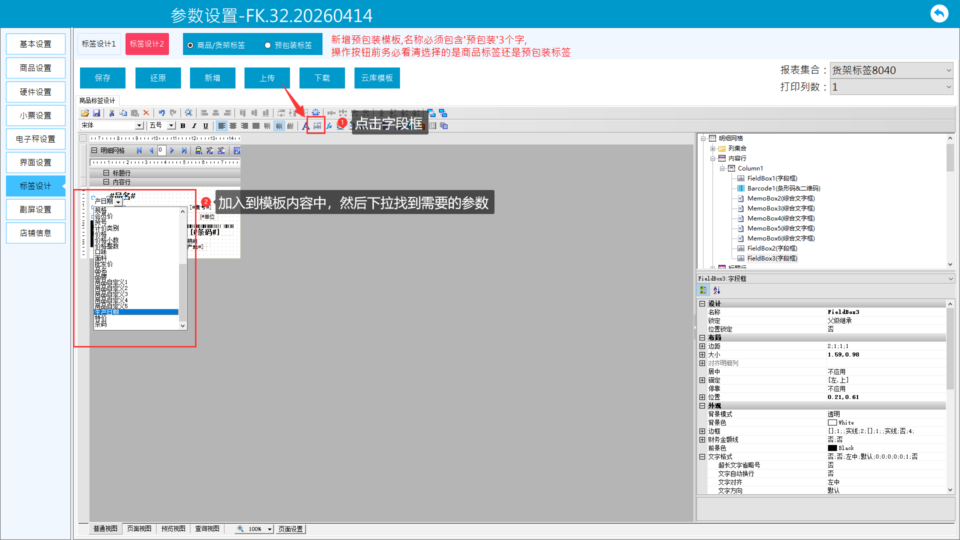960x540 pixels.
Task: Click the undo arrow icon
Action: (x=161, y=113)
